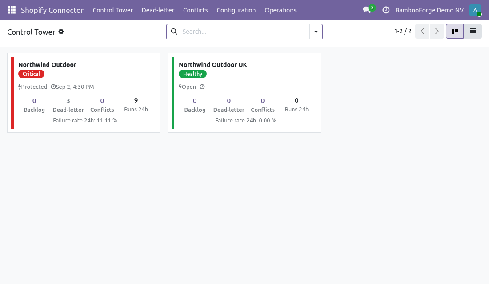Open the Control Tower settings gear
Viewport: 489px width, 284px height.
tap(61, 32)
